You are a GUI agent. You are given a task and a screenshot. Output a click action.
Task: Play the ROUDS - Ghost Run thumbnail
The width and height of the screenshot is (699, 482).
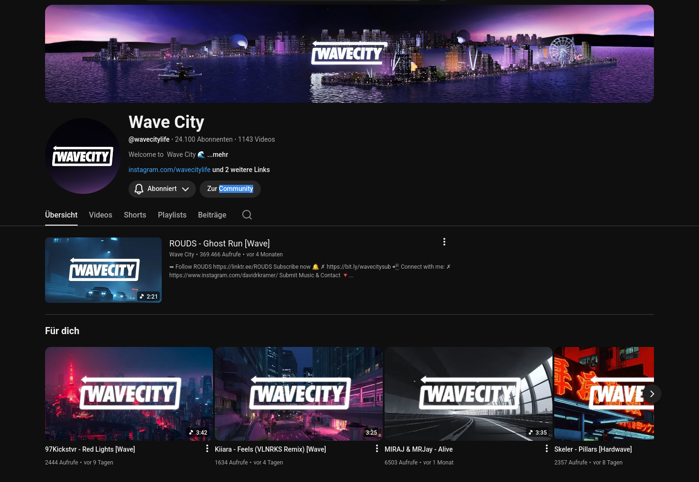click(103, 270)
